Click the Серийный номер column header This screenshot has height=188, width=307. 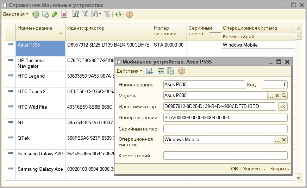204,32
